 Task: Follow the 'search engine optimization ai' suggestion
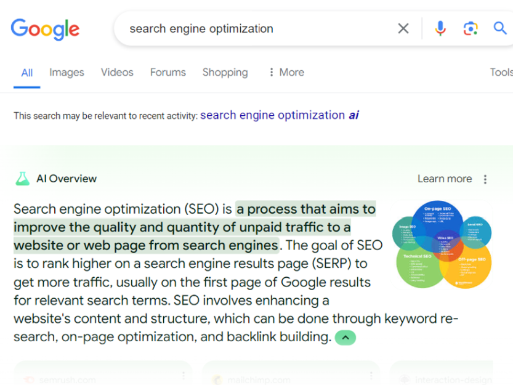coord(280,115)
